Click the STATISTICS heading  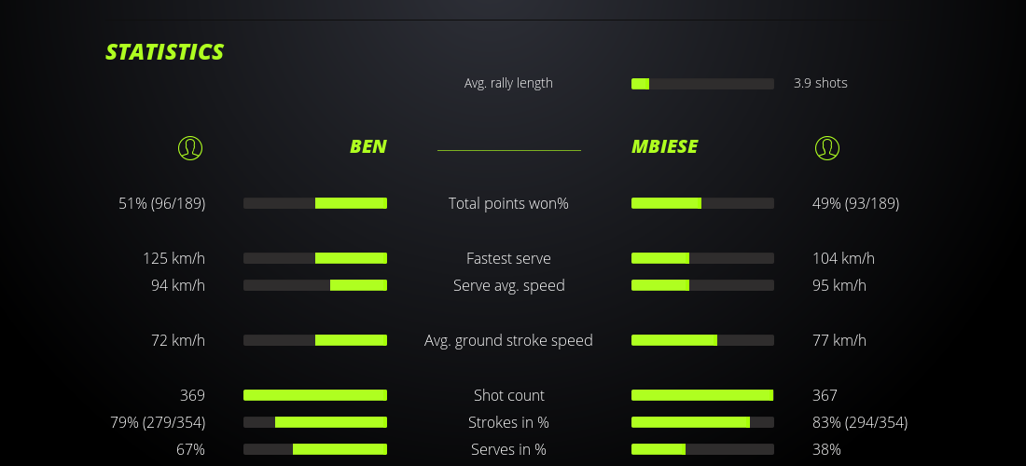coord(165,52)
